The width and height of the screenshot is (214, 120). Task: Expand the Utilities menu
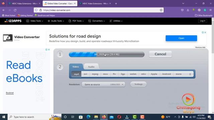coord(116,21)
